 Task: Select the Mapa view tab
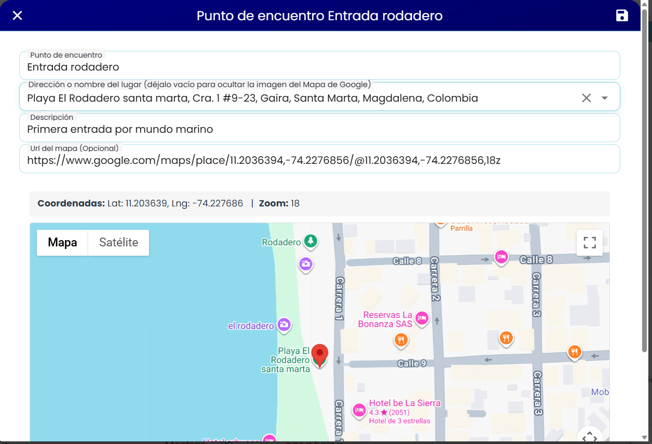62,243
